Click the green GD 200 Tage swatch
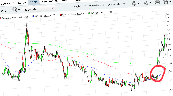 coord(89,13)
